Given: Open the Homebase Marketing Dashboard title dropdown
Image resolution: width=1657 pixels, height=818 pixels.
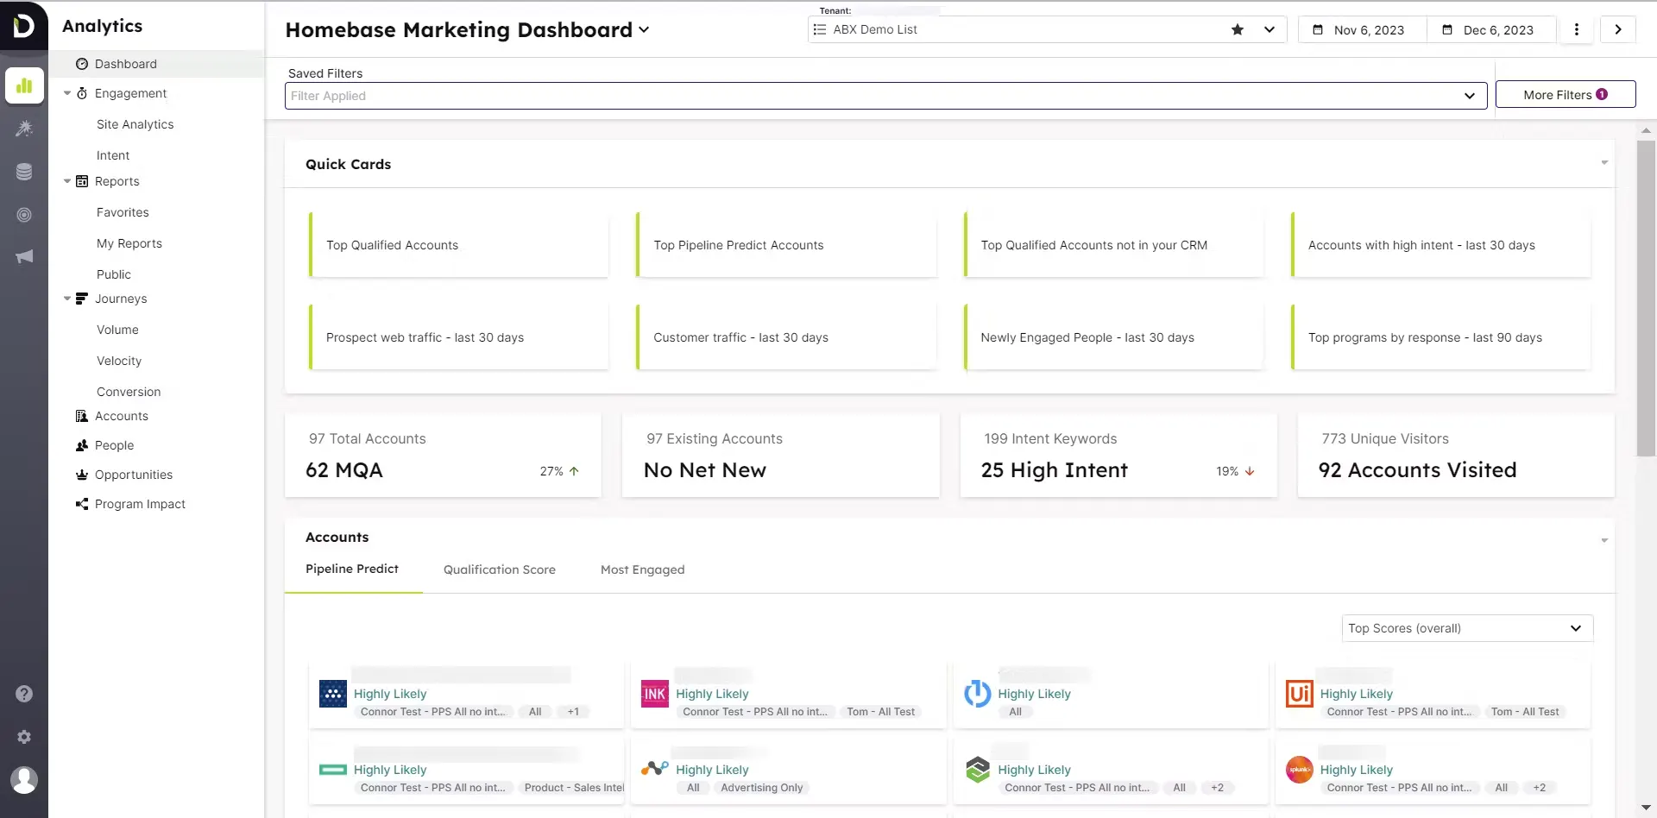Looking at the screenshot, I should (645, 29).
